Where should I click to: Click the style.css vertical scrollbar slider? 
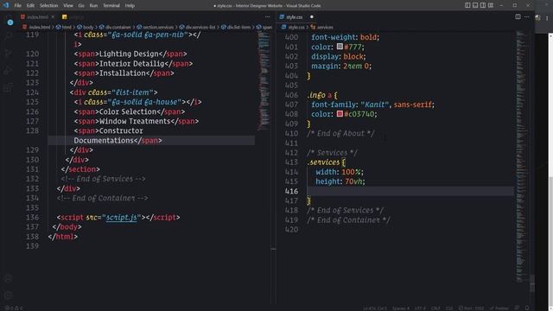click(x=532, y=283)
